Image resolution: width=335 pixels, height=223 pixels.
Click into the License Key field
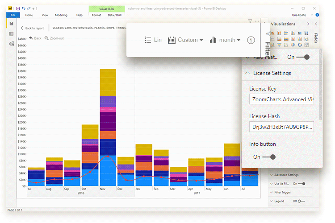pos(281,99)
